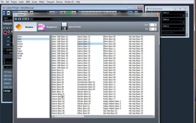Select the Bass category

pos(33,39)
